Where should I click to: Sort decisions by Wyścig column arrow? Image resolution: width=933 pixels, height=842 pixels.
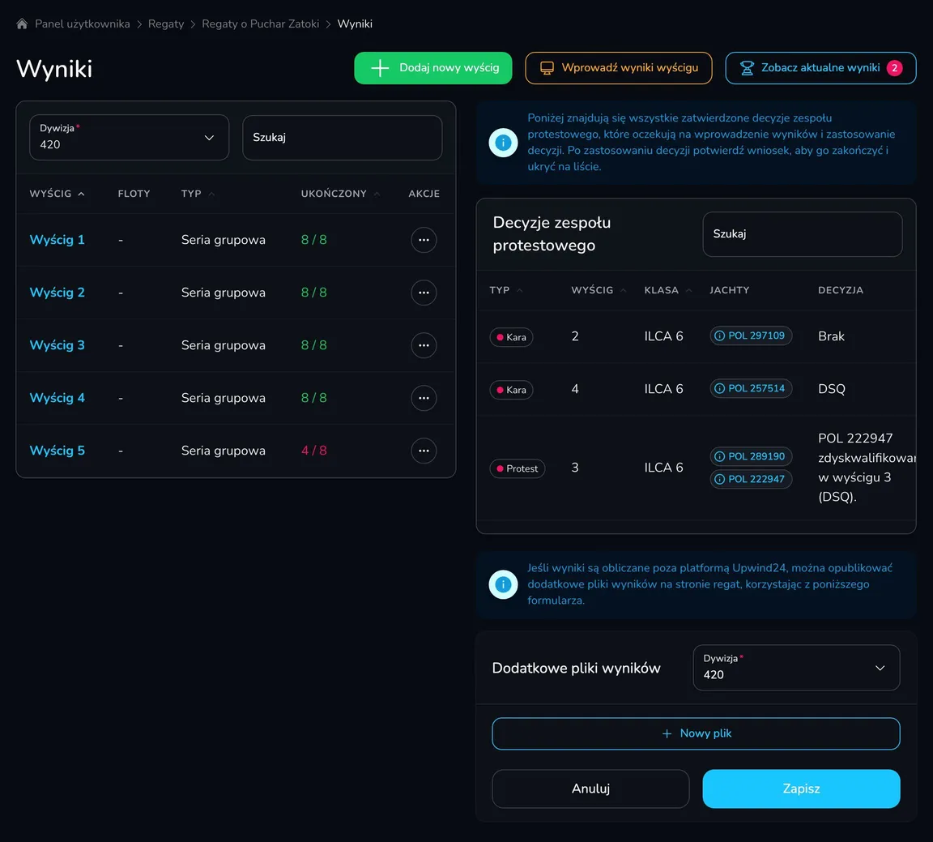[623, 290]
